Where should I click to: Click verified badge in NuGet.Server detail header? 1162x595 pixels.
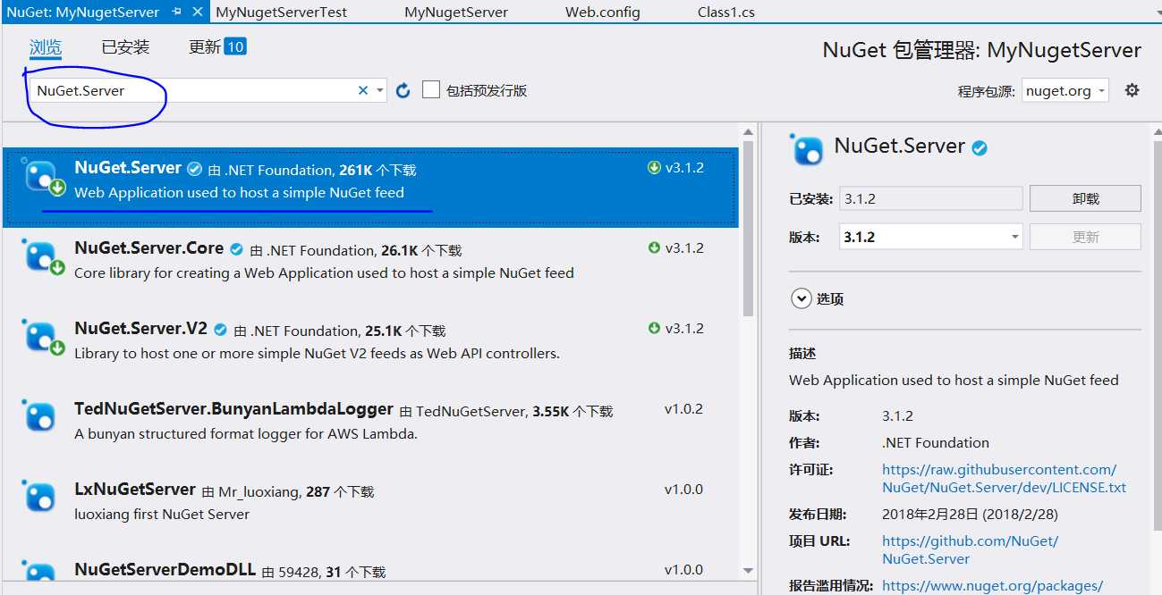pos(980,148)
